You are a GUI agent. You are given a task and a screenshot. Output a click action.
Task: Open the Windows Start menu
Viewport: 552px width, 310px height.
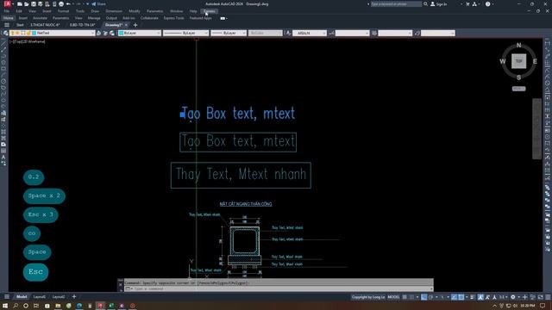click(x=5, y=306)
